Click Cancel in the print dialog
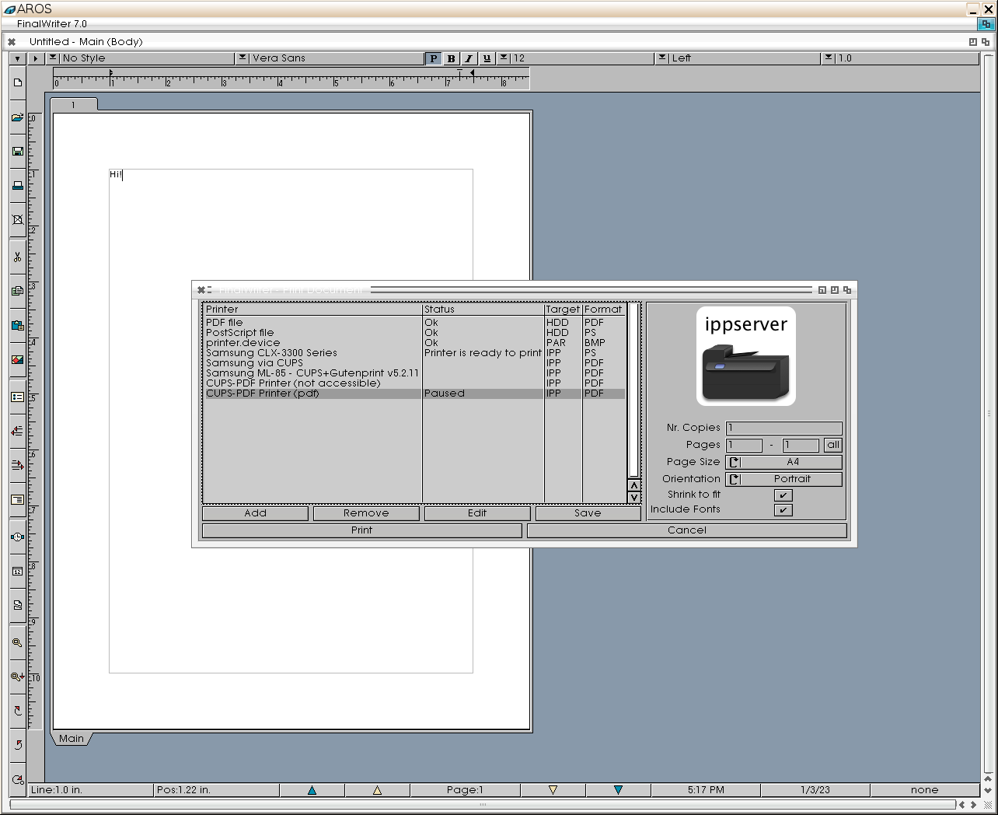 [x=687, y=530]
